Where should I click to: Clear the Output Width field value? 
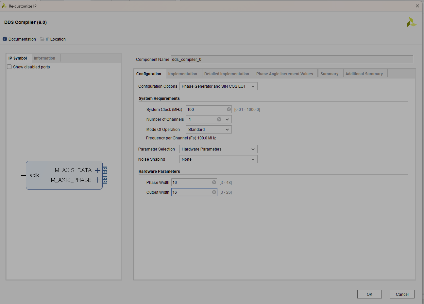click(x=214, y=192)
